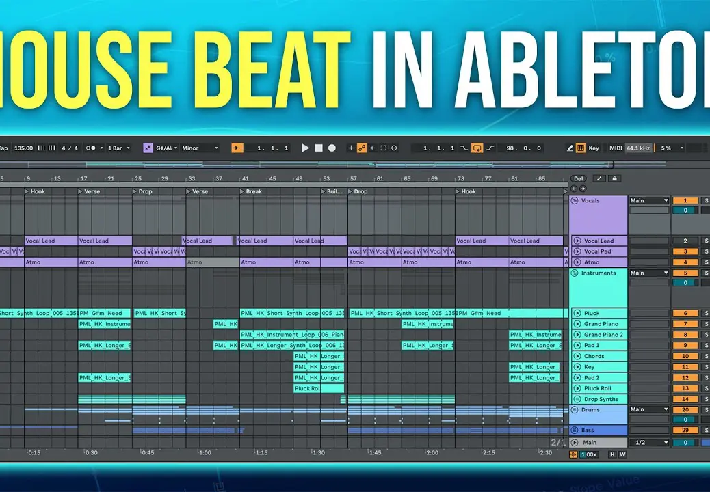Click the 135.00 tempo field
This screenshot has height=492, width=710.
pyautogui.click(x=23, y=148)
